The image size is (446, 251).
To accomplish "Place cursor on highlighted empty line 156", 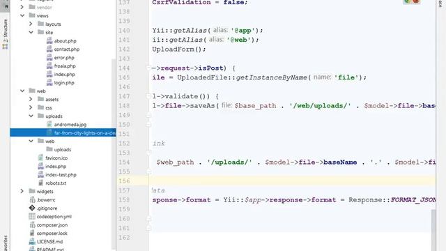I will pos(292,181).
